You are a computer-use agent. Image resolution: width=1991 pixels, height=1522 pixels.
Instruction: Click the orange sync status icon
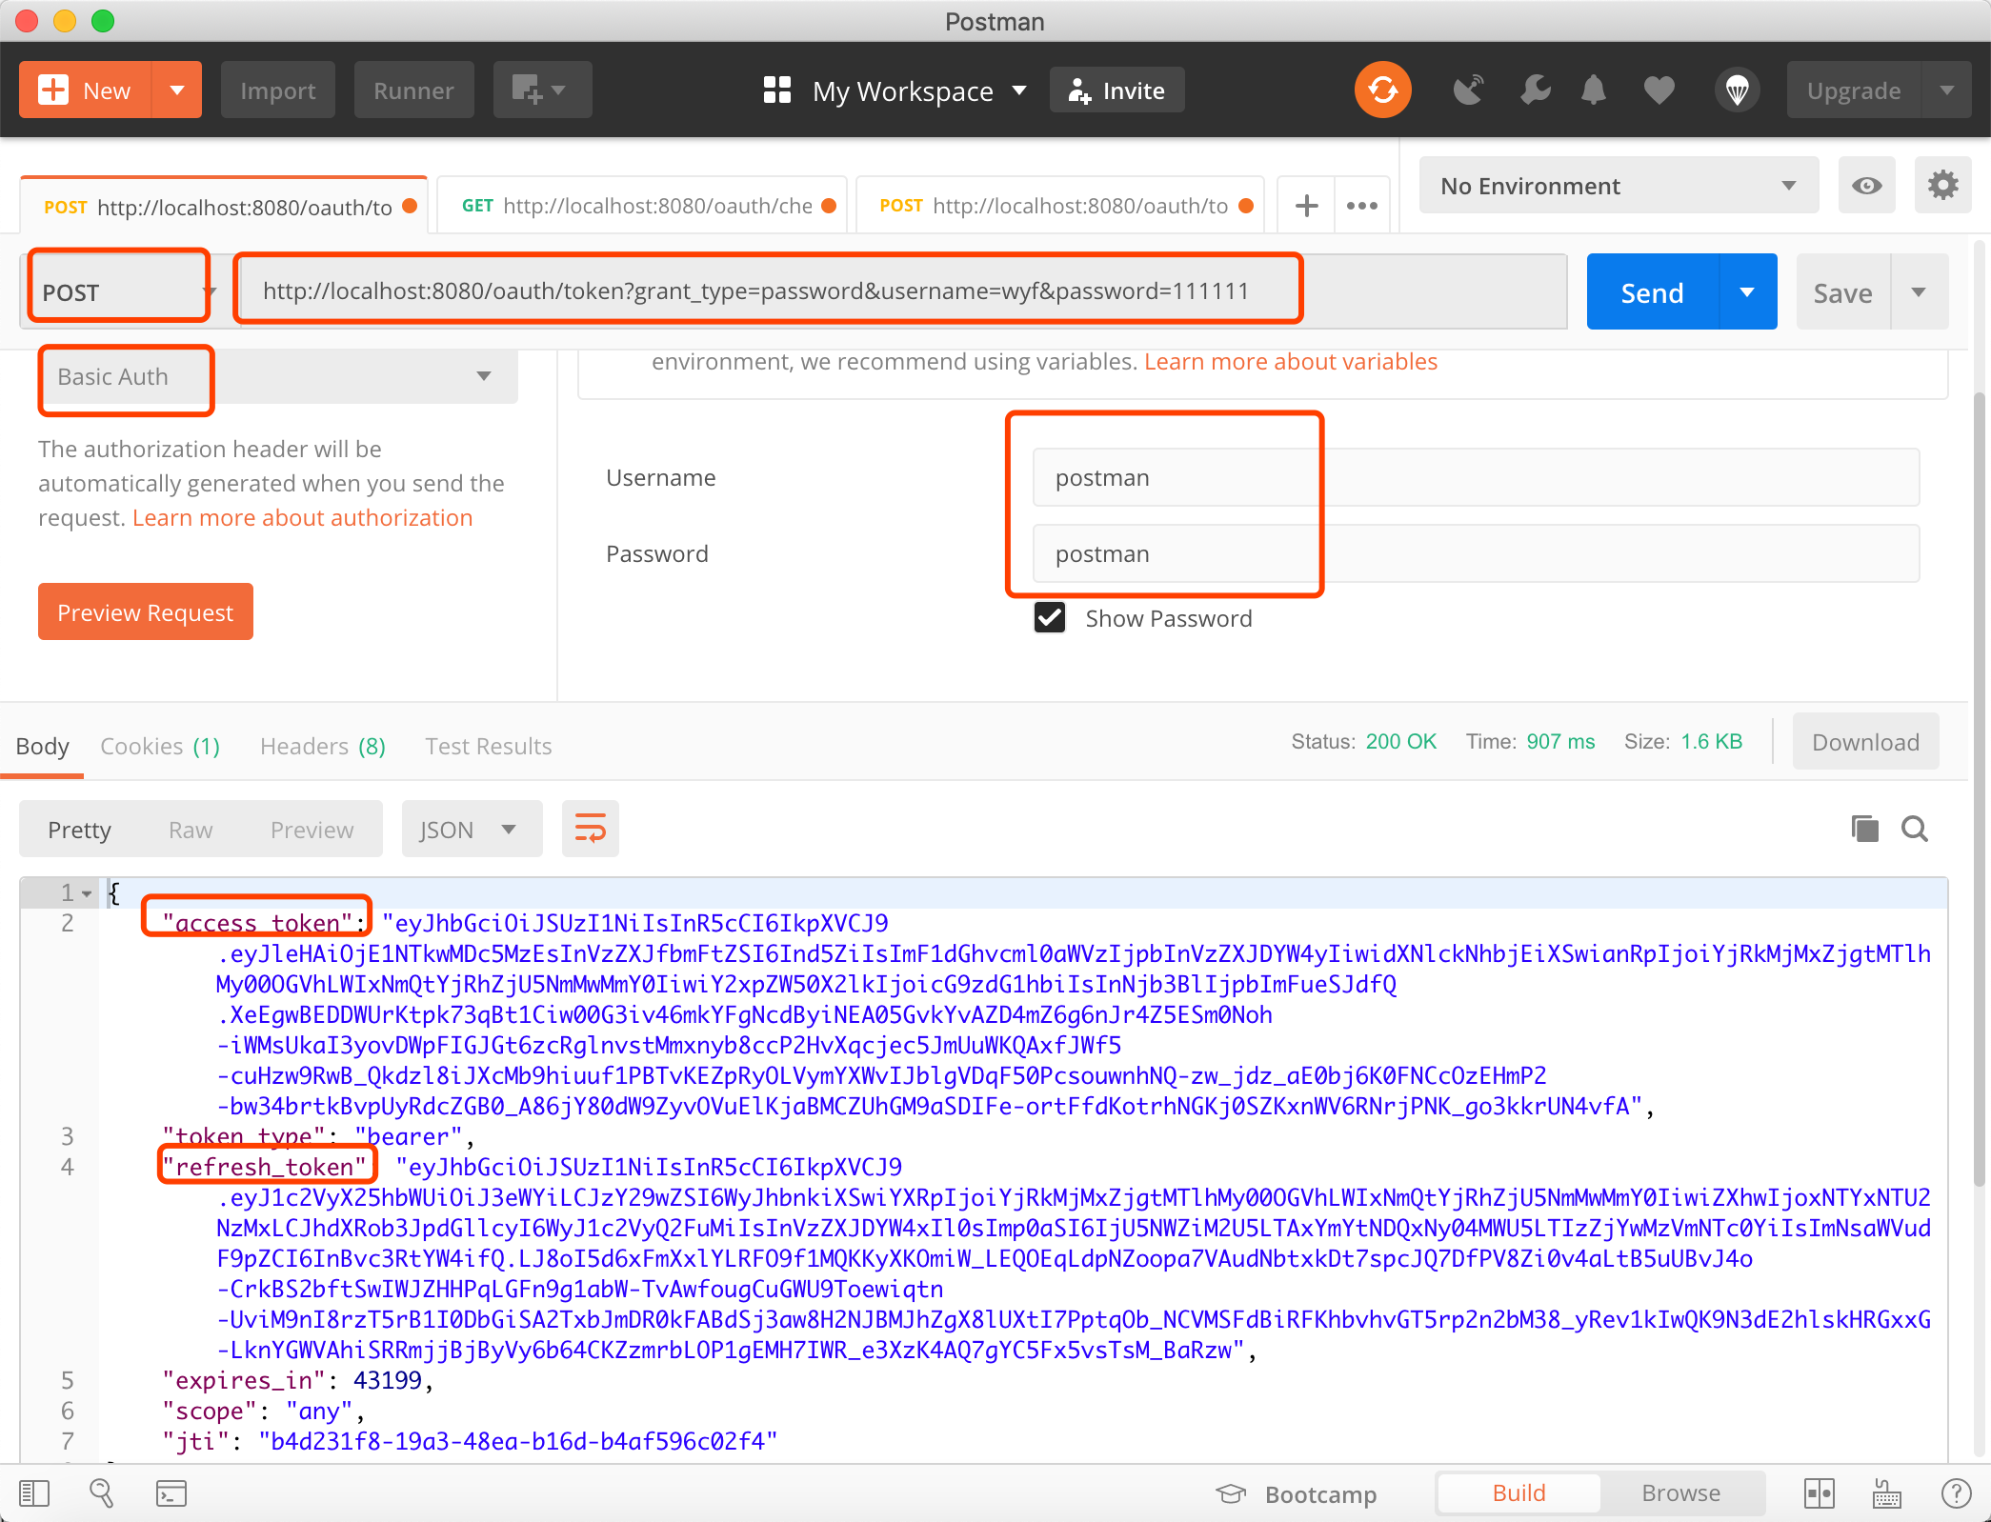pos(1382,90)
